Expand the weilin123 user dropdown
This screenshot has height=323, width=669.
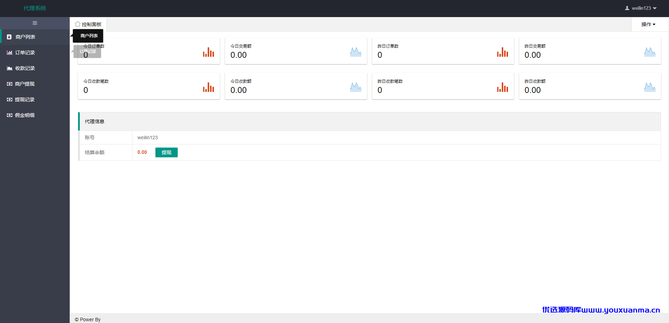(x=641, y=8)
